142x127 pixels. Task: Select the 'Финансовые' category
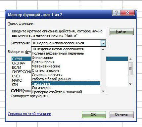66,58
